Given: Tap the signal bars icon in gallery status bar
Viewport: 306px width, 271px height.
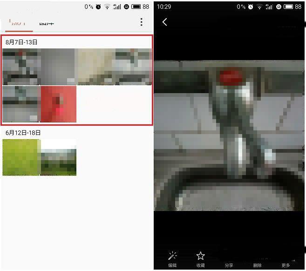Looking at the screenshot, I should [x=117, y=7].
